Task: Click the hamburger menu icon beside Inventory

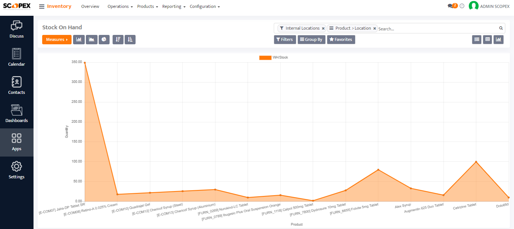Action: [x=41, y=6]
